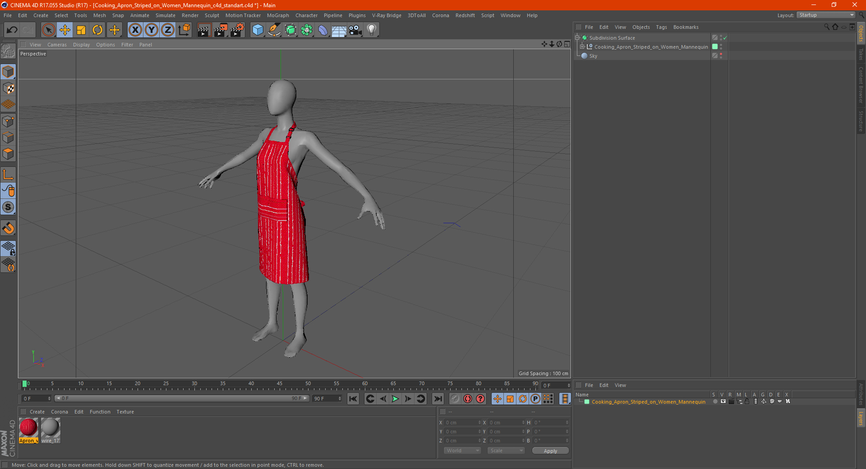Open the Array modeling objects
Viewport: 866px width, 469px height.
click(x=307, y=30)
